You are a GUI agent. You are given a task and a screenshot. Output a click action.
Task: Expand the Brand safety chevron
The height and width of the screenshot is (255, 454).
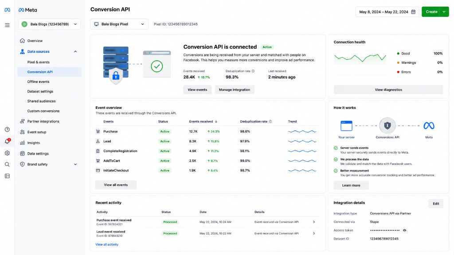click(x=75, y=164)
